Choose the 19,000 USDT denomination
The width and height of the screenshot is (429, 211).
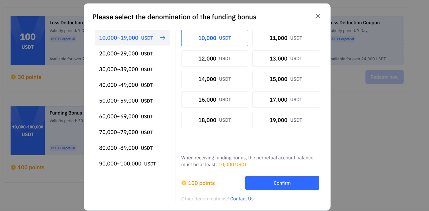(286, 120)
